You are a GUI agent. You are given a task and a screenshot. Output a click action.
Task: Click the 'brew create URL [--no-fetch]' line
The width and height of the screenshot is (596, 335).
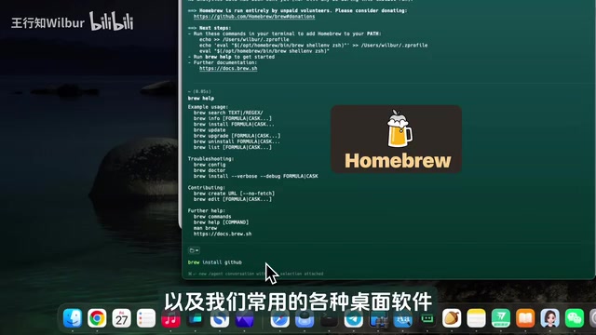pos(234,194)
